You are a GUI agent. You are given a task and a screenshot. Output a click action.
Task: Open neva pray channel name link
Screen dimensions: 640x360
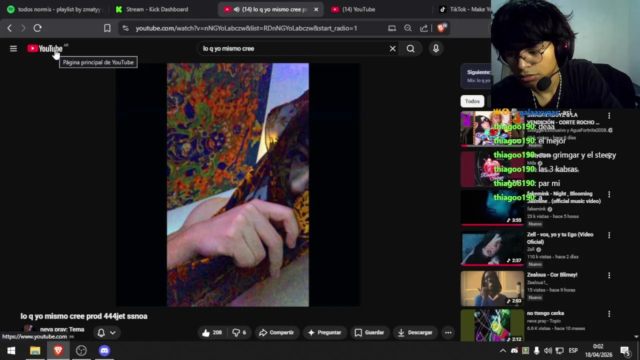[x=62, y=329]
